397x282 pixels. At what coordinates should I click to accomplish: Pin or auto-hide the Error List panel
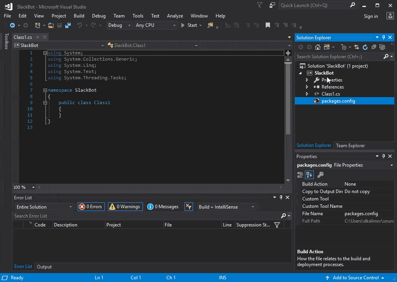281,197
